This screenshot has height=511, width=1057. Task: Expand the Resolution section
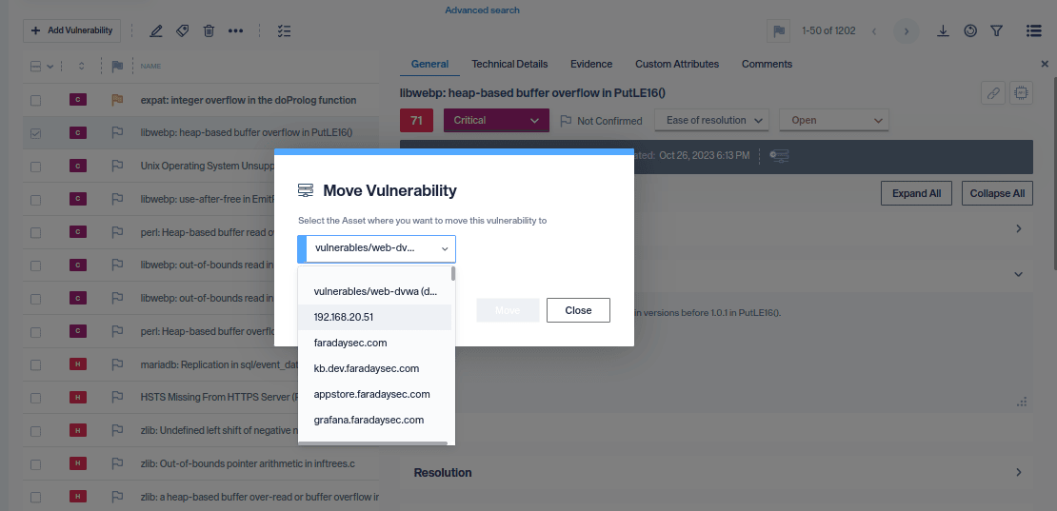1018,473
